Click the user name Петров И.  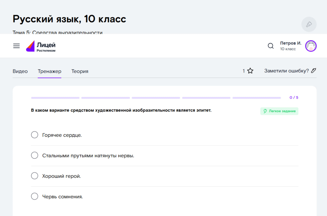pyautogui.click(x=291, y=43)
